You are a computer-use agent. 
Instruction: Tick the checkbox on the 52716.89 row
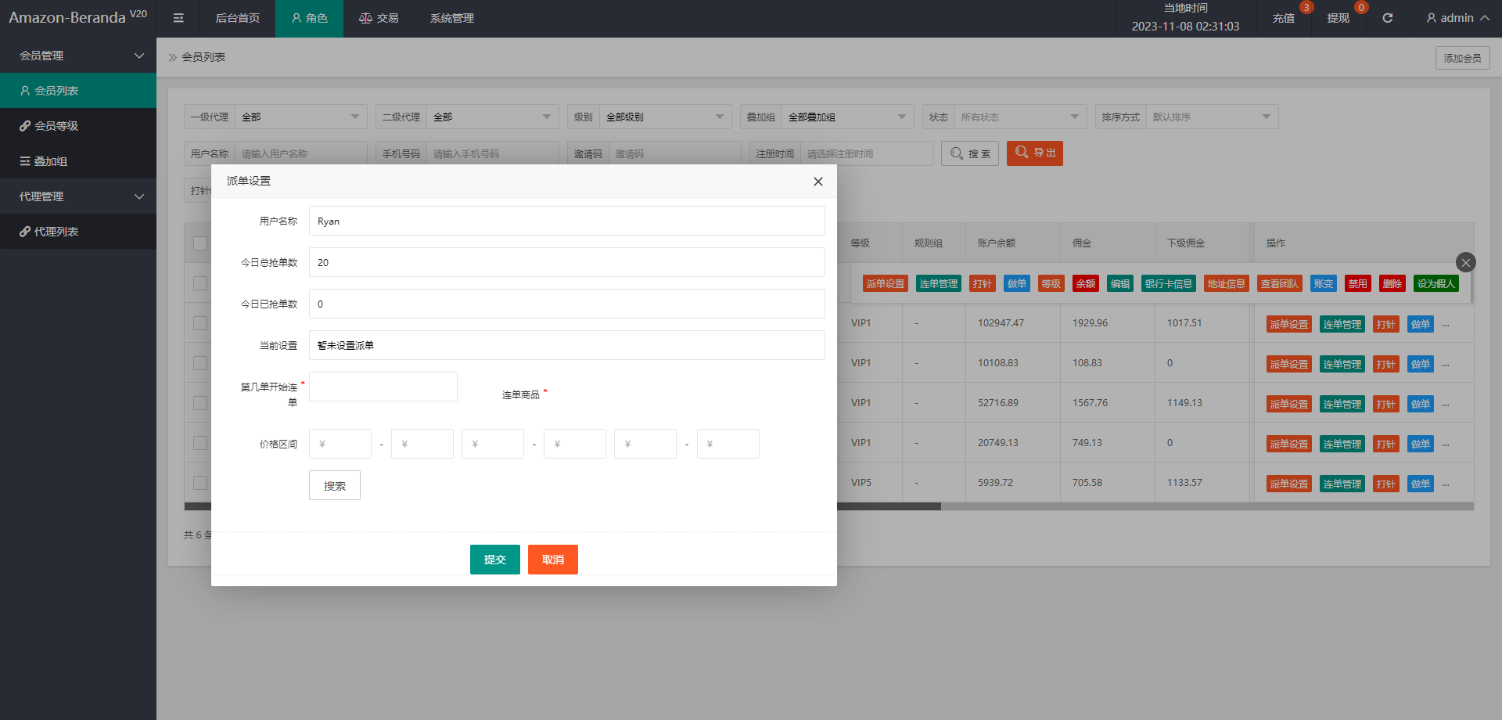[x=200, y=403]
